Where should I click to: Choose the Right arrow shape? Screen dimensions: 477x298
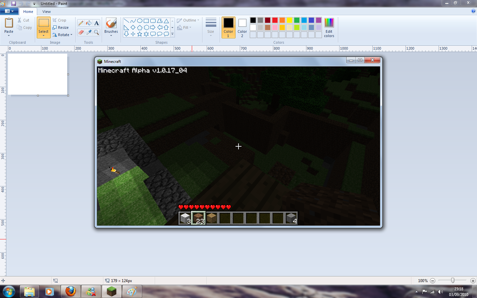point(153,27)
